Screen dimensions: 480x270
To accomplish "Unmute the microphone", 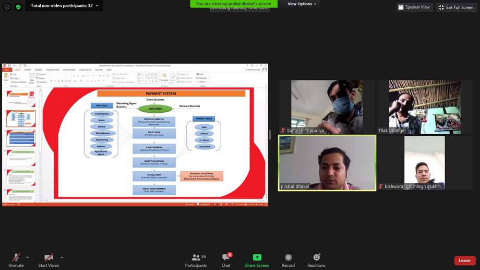I will (16, 260).
